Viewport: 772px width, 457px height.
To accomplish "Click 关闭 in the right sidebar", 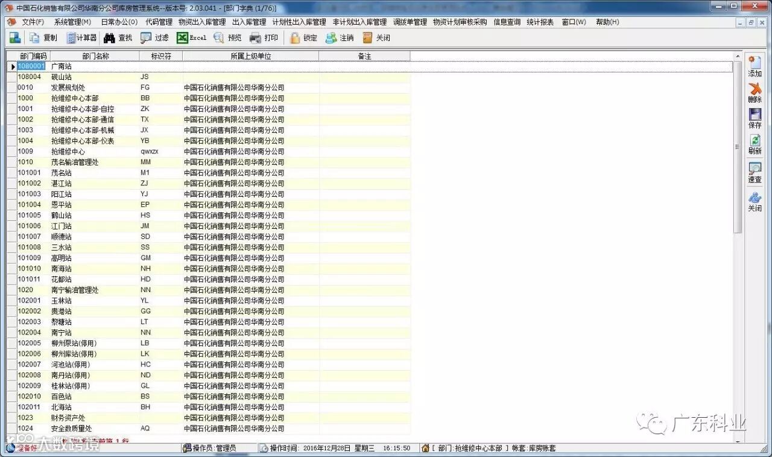I will tap(755, 202).
